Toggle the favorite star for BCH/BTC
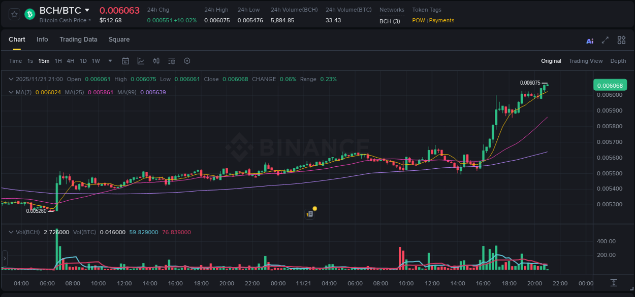The image size is (635, 297). tap(14, 14)
